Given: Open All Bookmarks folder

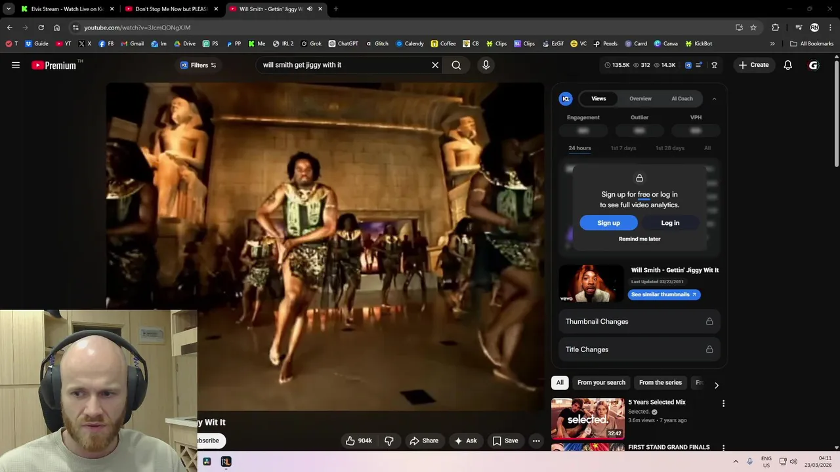Looking at the screenshot, I should coord(812,44).
